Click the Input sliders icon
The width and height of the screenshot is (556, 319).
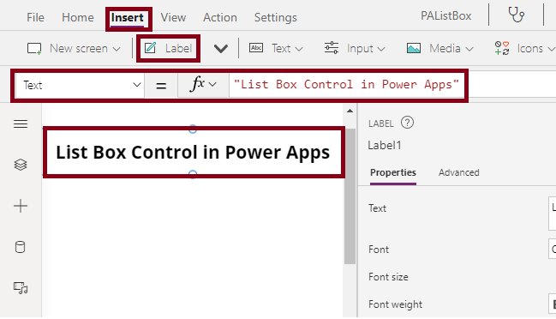click(x=332, y=48)
